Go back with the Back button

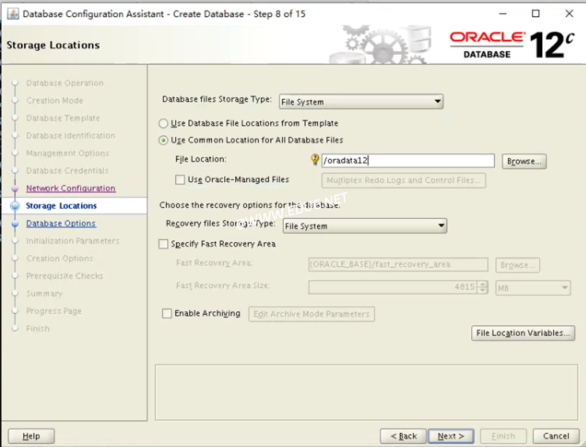click(403, 436)
